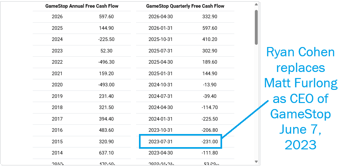Select quarterly value -225.50 for 2024-01-31
The image size is (346, 166).
tap(210, 119)
